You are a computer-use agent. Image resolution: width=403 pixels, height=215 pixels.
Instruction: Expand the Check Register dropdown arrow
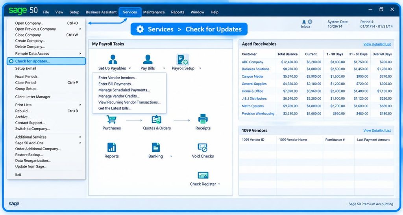219,184
